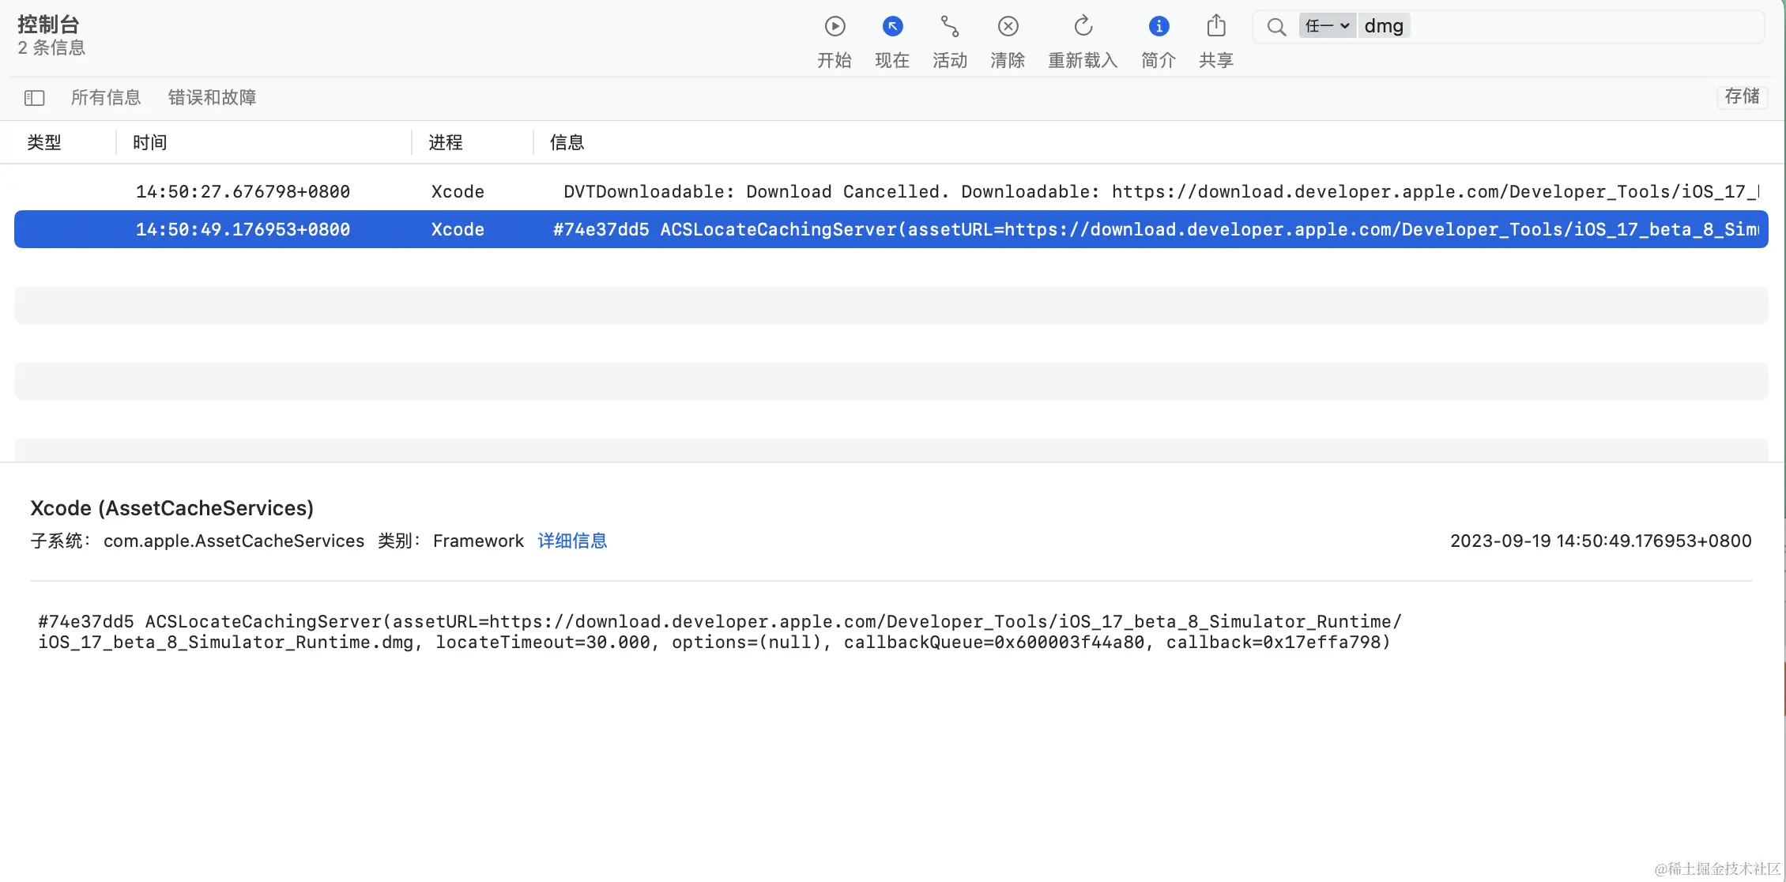Sort by the 时间 column header
1786x882 pixels.
click(150, 142)
